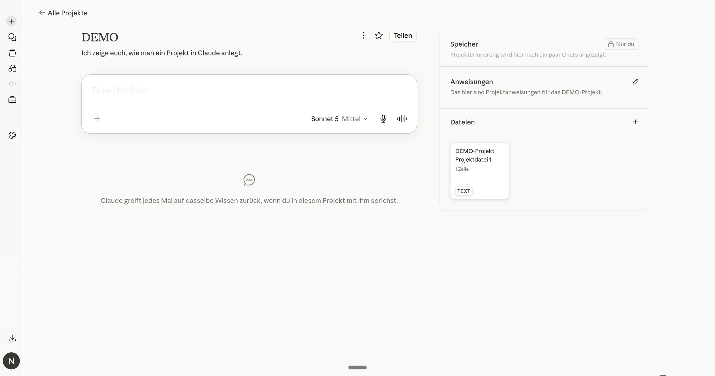
Task: Start a new chat with the sidebar plus icon
Action: coord(11,21)
